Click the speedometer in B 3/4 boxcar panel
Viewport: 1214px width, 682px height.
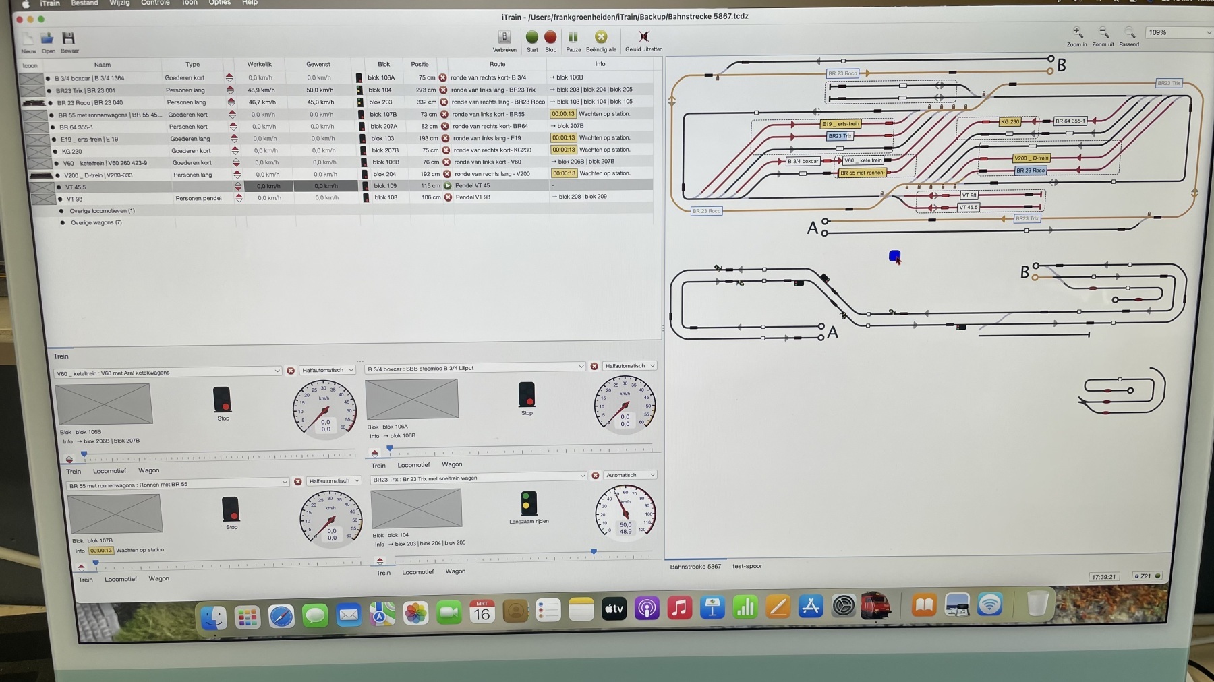tap(625, 404)
